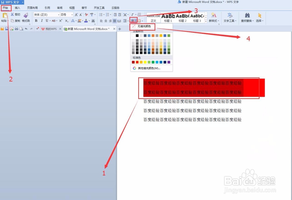Image resolution: width=292 pixels, height=200 pixels.
Task: Click the undo arrow
Action: click(x=26, y=29)
